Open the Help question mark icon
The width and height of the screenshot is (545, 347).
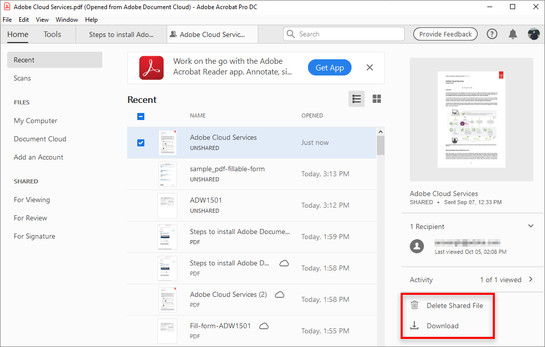pyautogui.click(x=492, y=33)
